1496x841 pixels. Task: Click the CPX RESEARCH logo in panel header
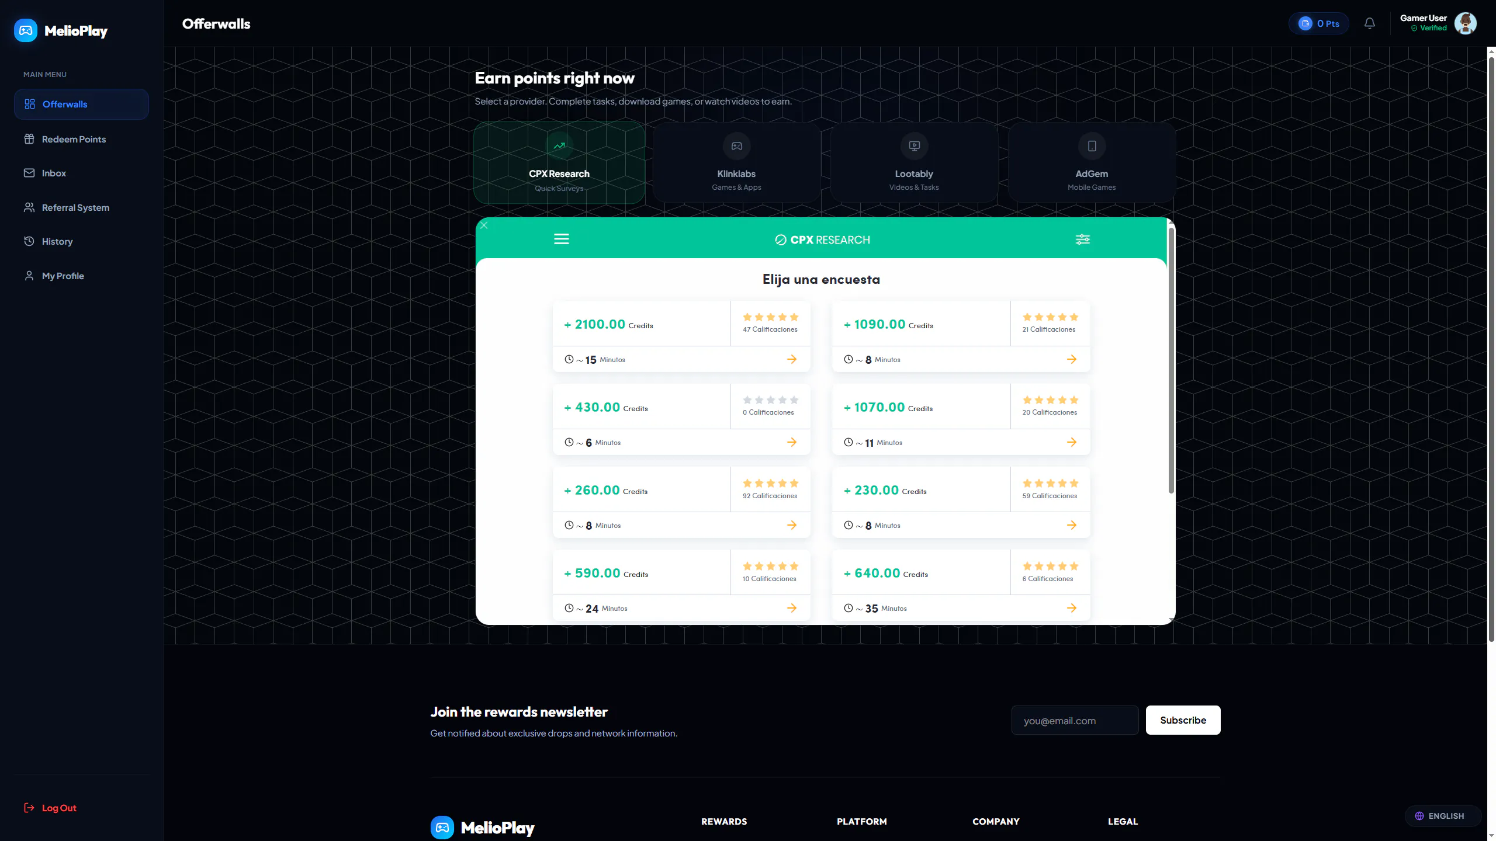(x=822, y=239)
